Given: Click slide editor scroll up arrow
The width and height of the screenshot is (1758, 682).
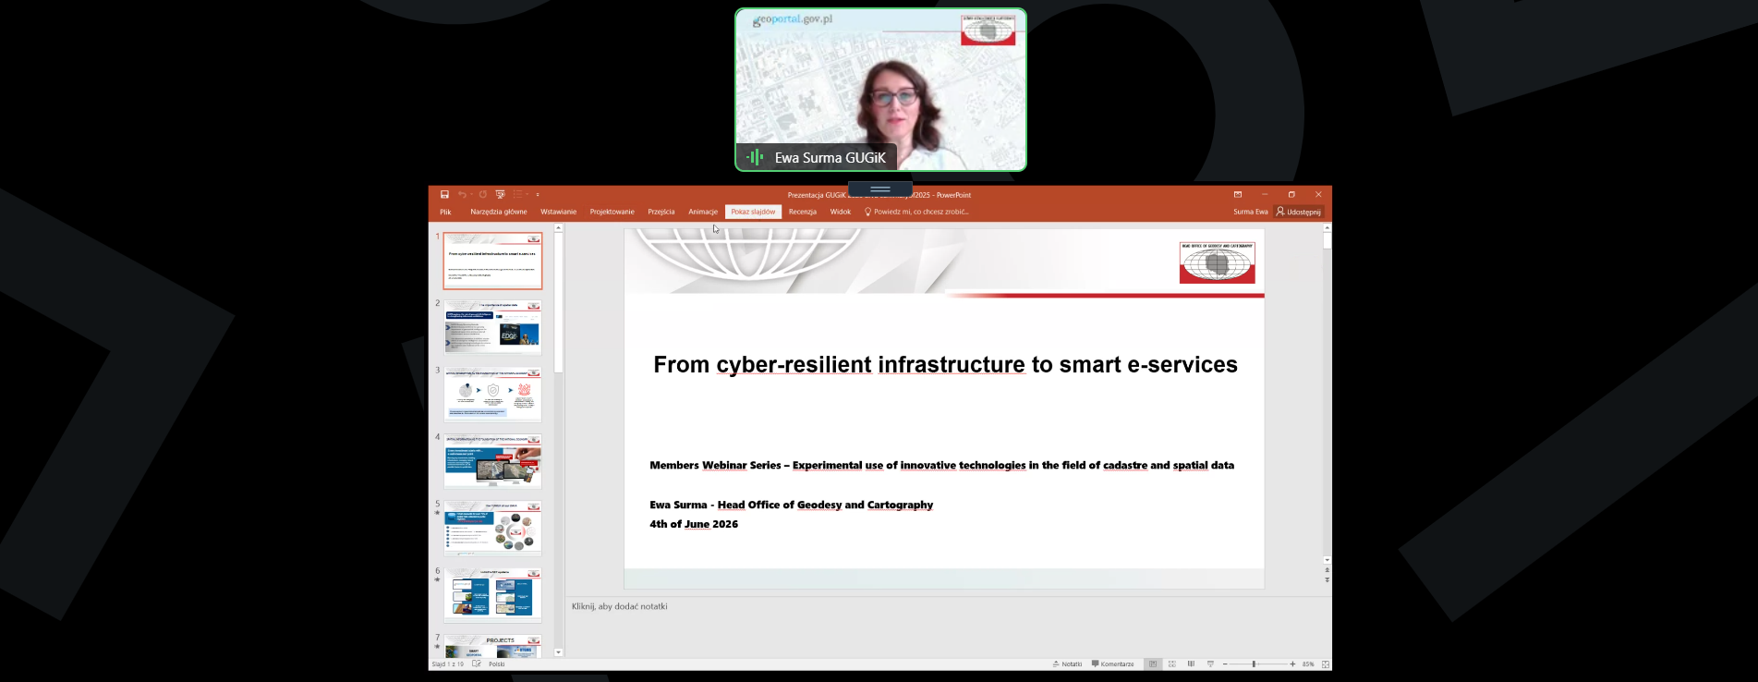Looking at the screenshot, I should (1328, 227).
